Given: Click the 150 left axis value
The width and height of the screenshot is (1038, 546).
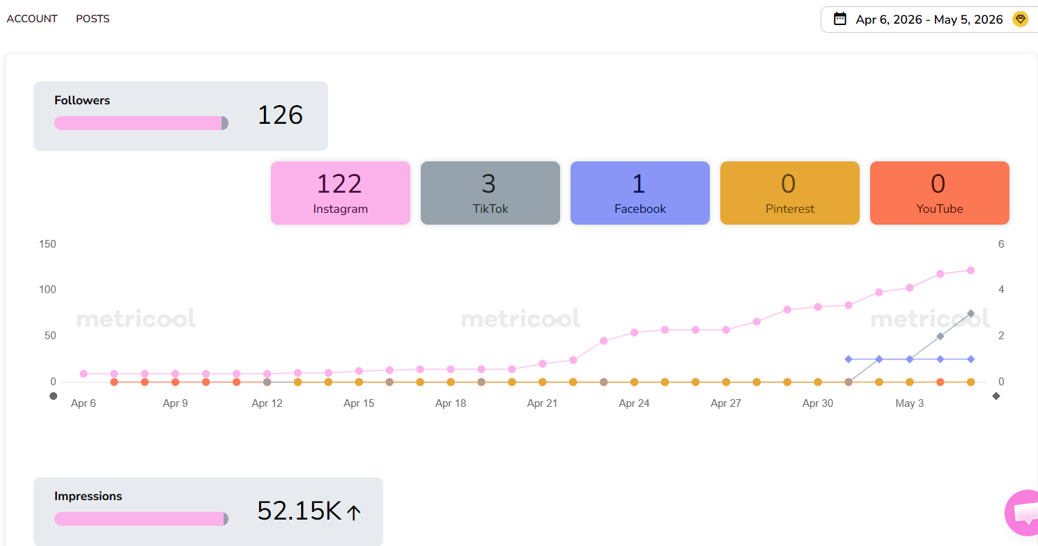Looking at the screenshot, I should [x=48, y=244].
